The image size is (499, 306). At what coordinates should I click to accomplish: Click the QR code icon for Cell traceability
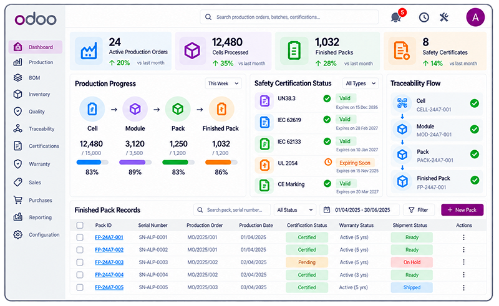[x=402, y=103]
